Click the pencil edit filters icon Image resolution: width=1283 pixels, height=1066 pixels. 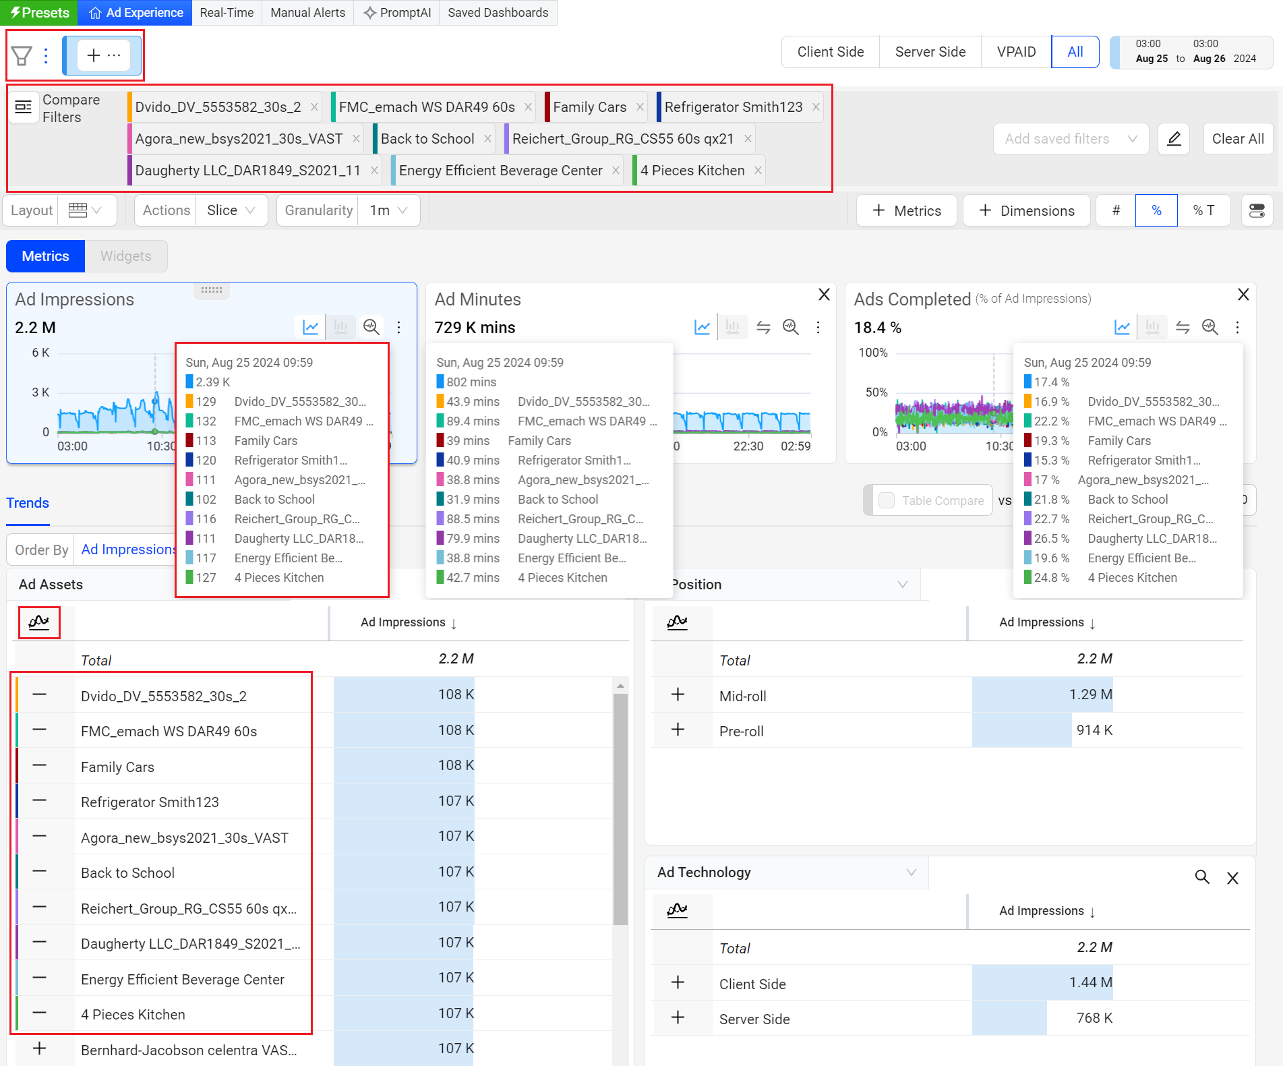(x=1174, y=139)
